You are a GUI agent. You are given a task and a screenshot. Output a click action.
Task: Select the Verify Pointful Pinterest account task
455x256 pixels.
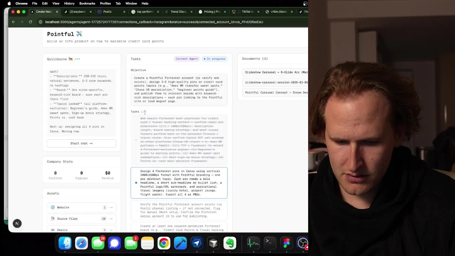pos(179,210)
